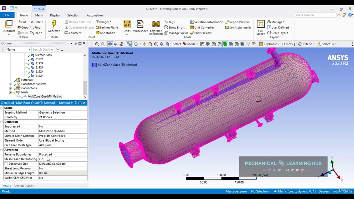
Task: Click Key Assignments button
Action: [238, 27]
